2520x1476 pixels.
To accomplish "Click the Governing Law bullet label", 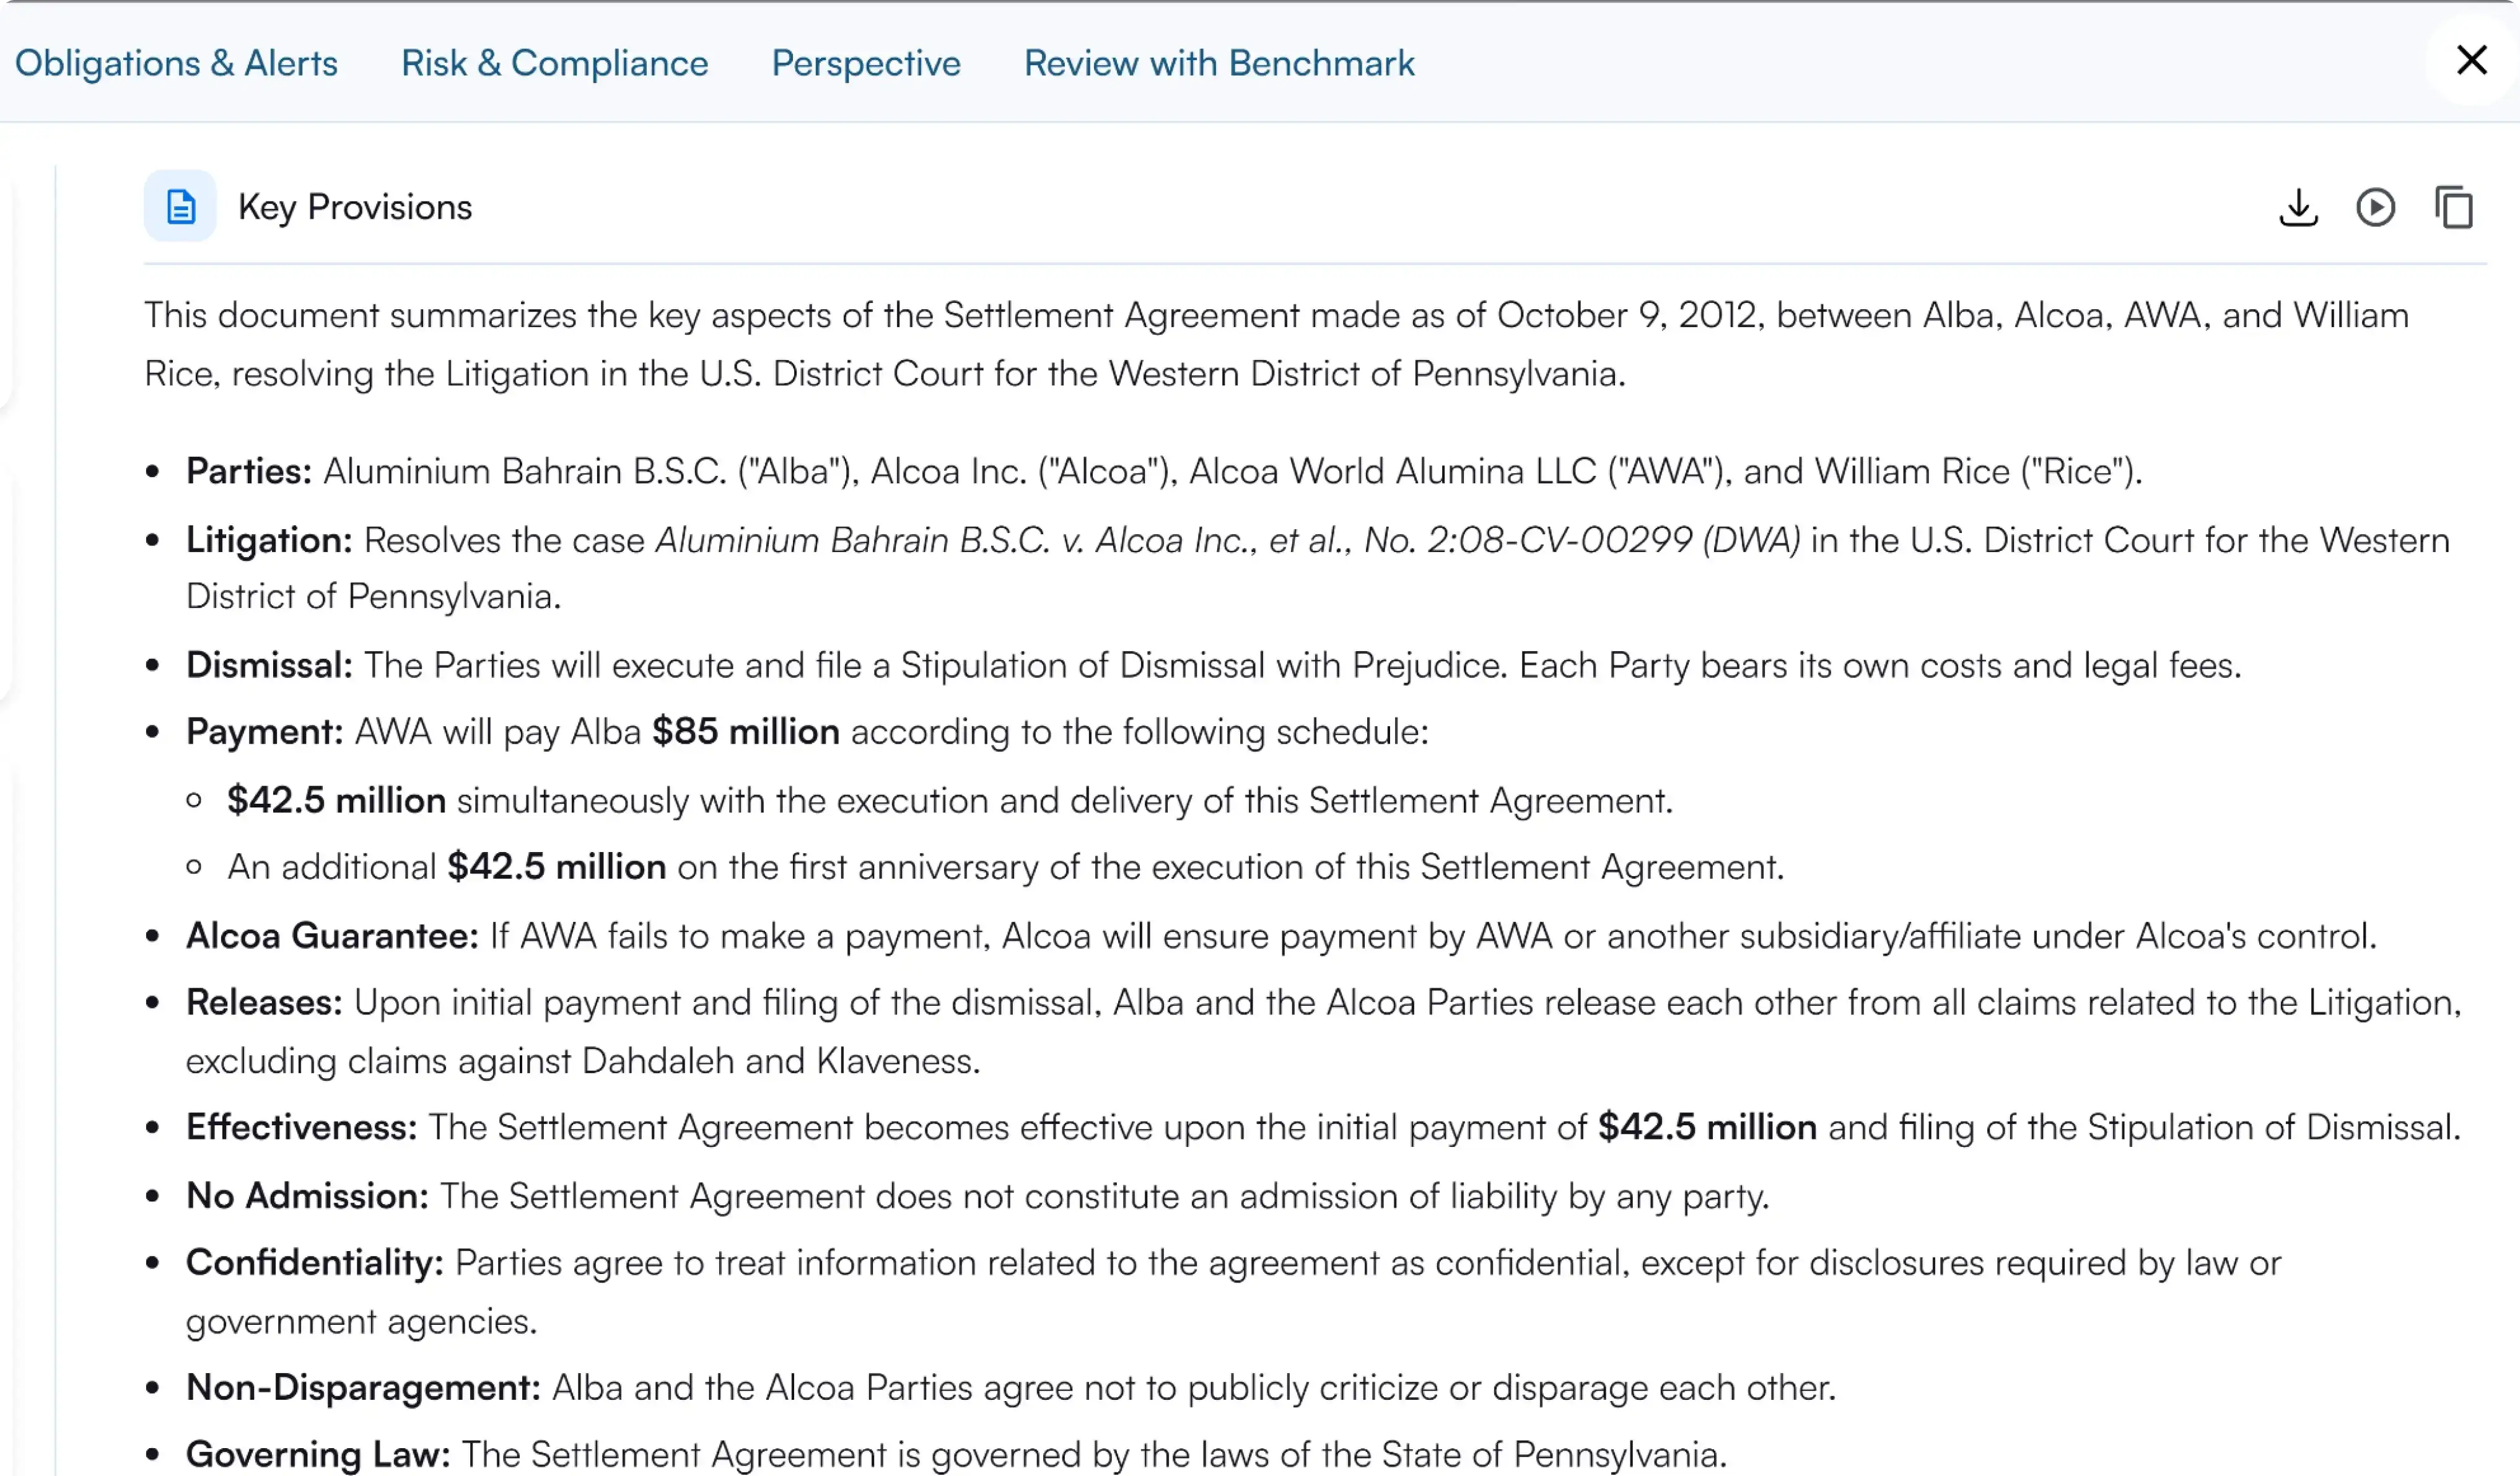I will click(x=318, y=1454).
